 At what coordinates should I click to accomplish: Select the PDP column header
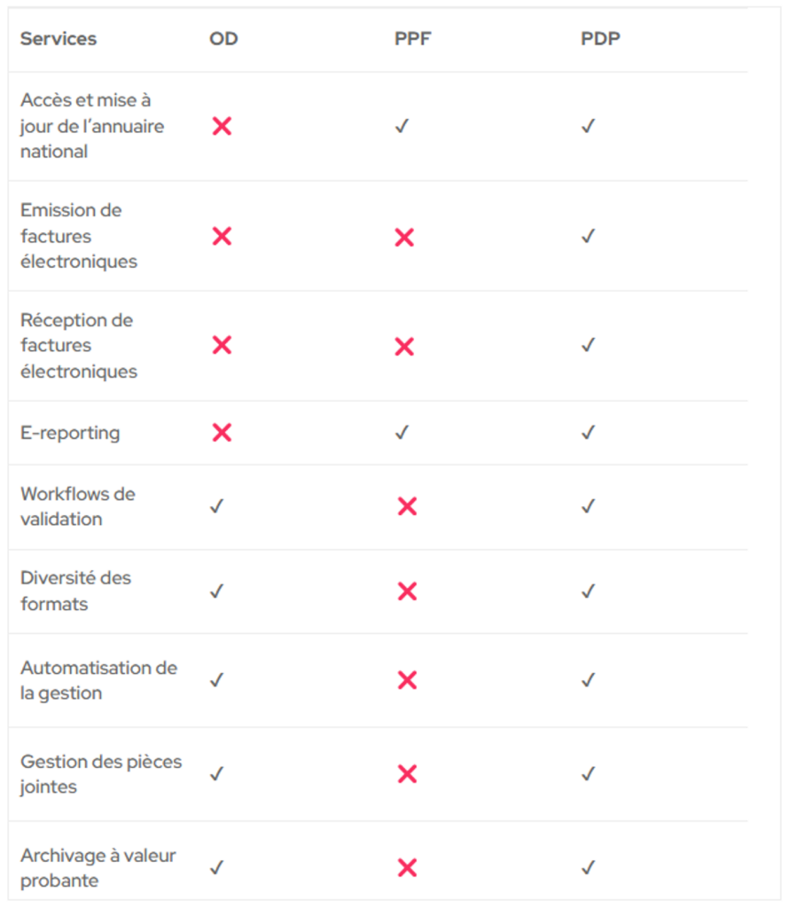point(600,39)
